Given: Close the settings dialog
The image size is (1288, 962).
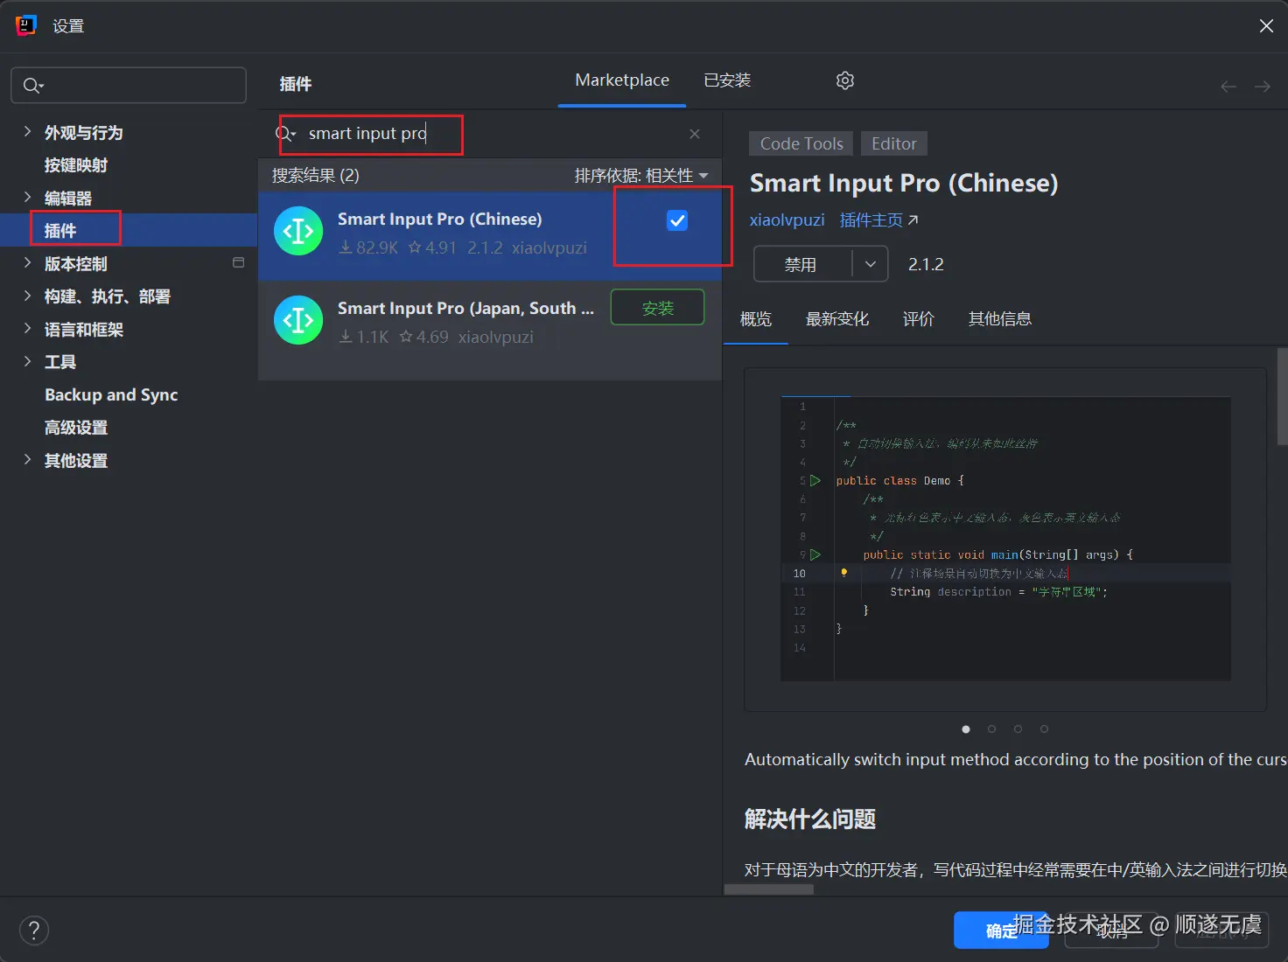Looking at the screenshot, I should 1266,26.
